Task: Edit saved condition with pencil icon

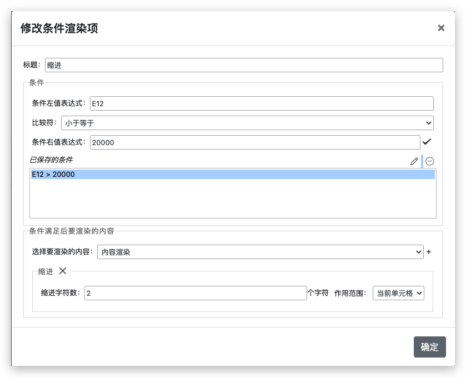Action: (x=414, y=161)
